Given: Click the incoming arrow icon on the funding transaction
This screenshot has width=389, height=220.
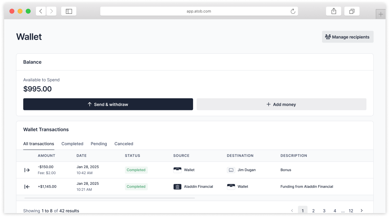Looking at the screenshot, I should [27, 187].
